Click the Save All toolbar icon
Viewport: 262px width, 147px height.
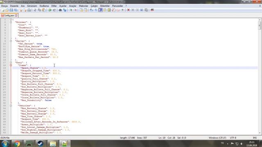[x=16, y=10]
